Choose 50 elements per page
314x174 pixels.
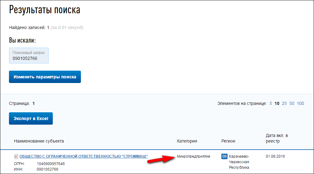[x=291, y=104]
